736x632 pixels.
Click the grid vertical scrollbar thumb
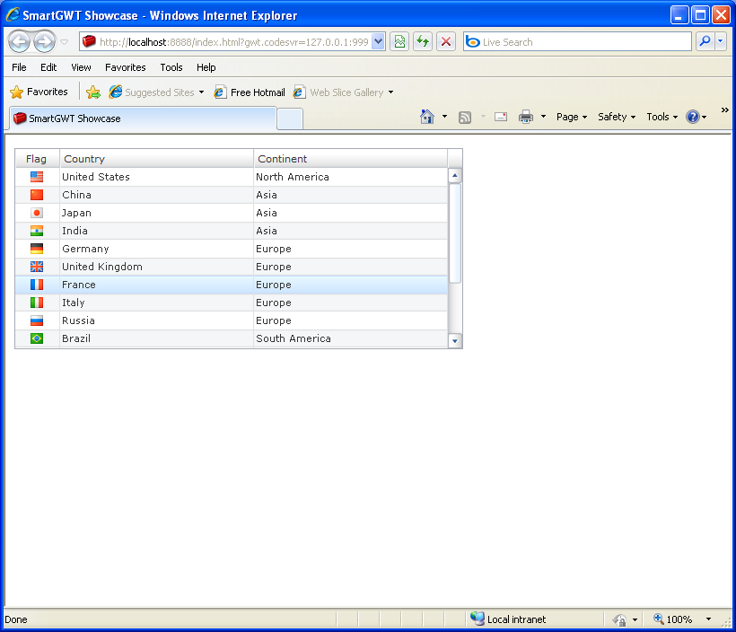[x=454, y=233]
